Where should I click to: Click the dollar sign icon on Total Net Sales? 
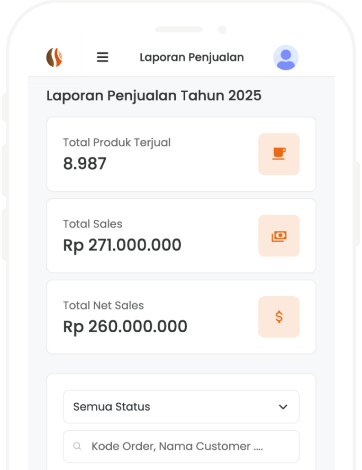click(x=279, y=317)
